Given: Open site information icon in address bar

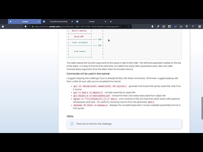Looking at the screenshot, I should [29, 27].
